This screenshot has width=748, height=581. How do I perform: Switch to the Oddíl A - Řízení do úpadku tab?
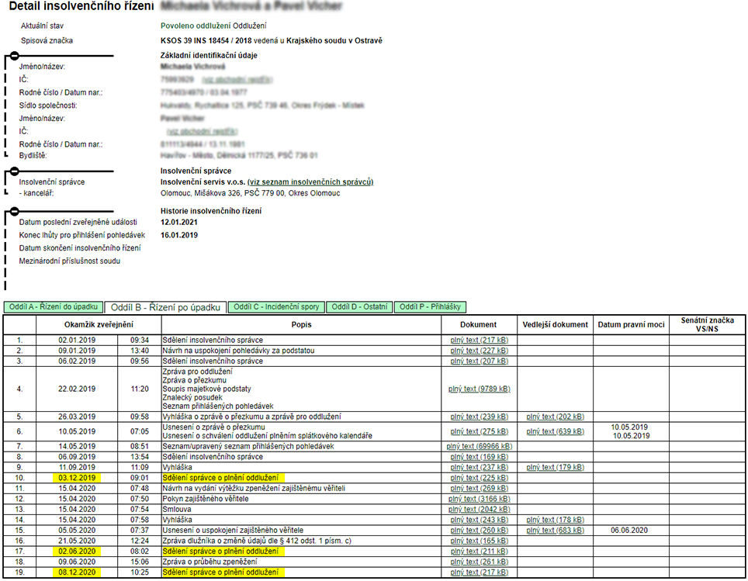(x=54, y=306)
